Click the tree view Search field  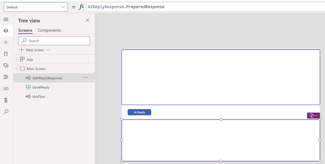(54, 41)
